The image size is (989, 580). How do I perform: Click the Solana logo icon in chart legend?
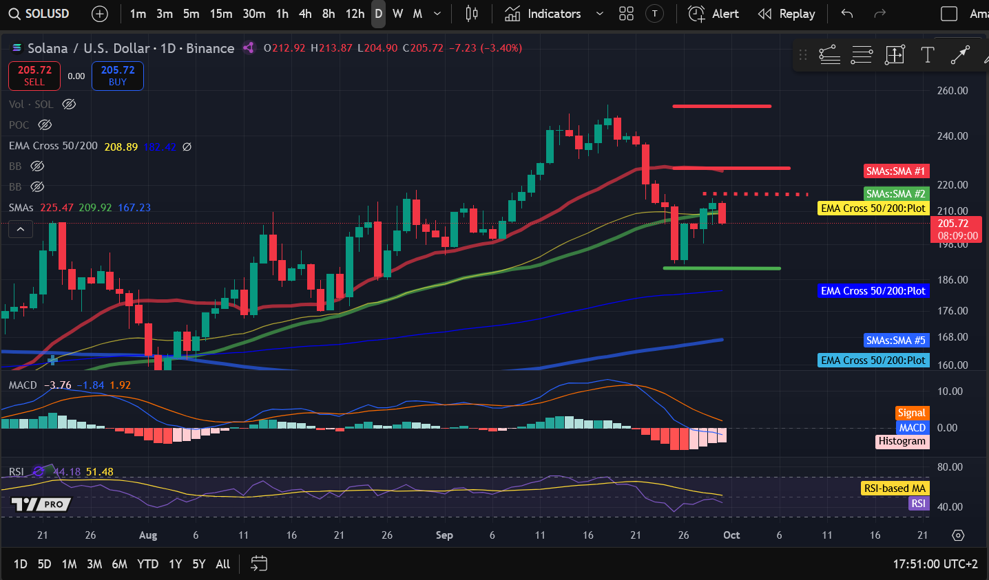pos(17,48)
